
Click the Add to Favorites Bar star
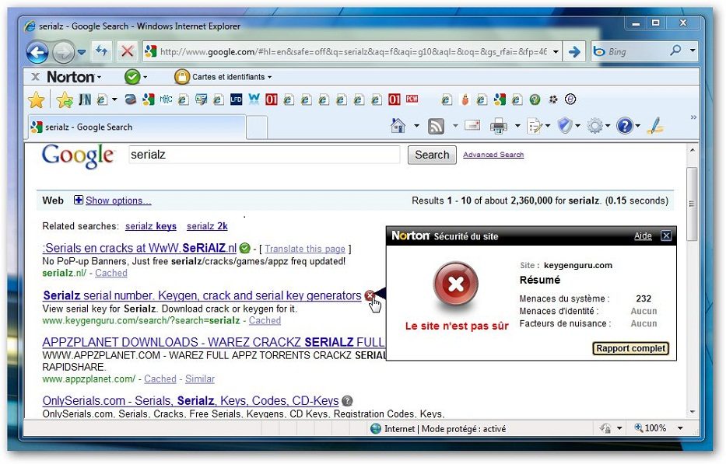pos(65,99)
